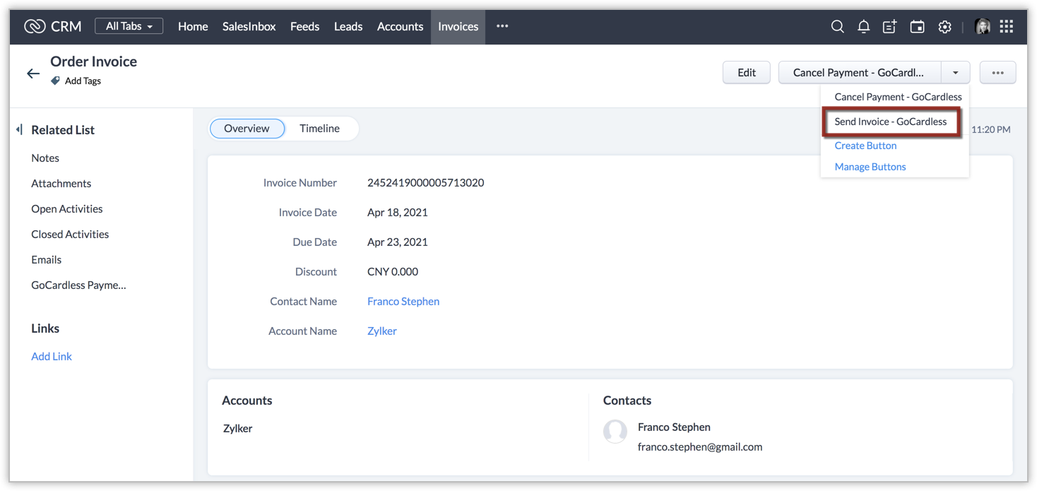
Task: Expand the All Tabs dropdown
Action: (129, 26)
